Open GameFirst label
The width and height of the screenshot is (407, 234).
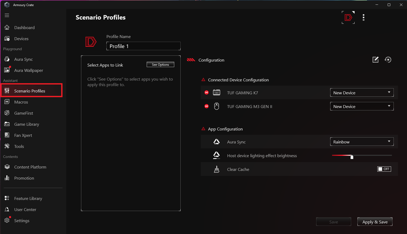point(24,113)
